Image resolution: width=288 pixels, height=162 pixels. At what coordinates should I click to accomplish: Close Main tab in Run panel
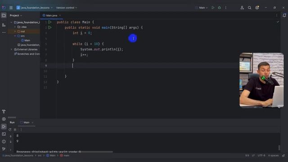32,122
